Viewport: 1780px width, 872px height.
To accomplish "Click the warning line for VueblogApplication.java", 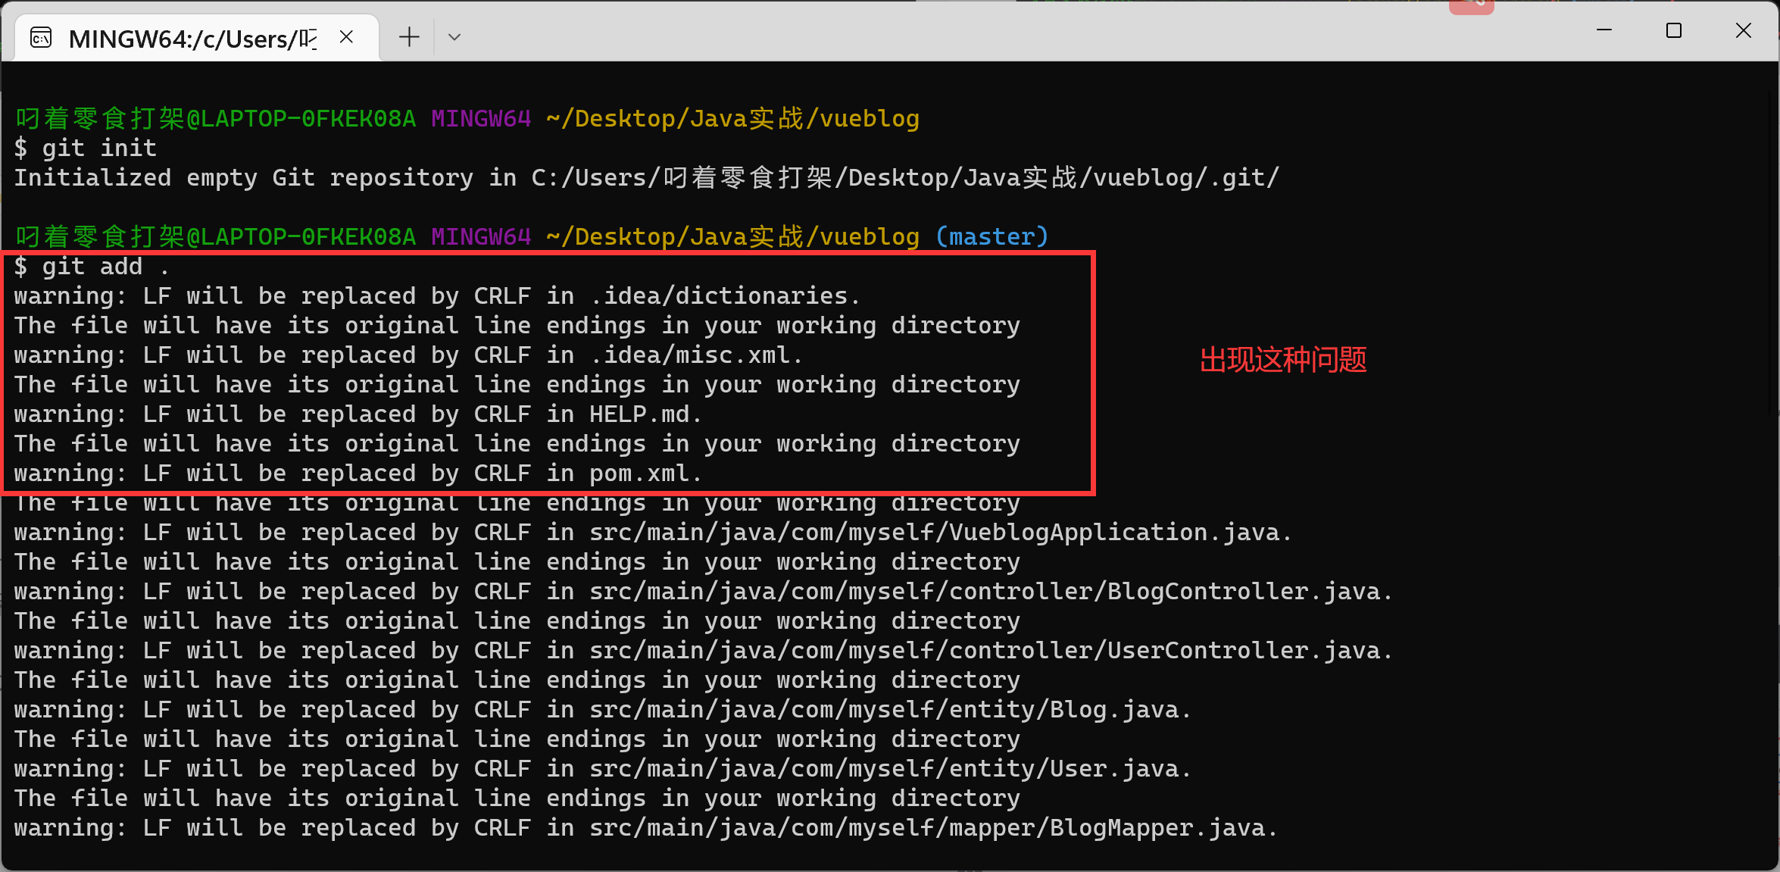I will (x=653, y=532).
